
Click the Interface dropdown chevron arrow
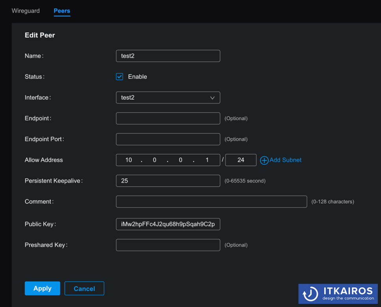[x=212, y=98]
